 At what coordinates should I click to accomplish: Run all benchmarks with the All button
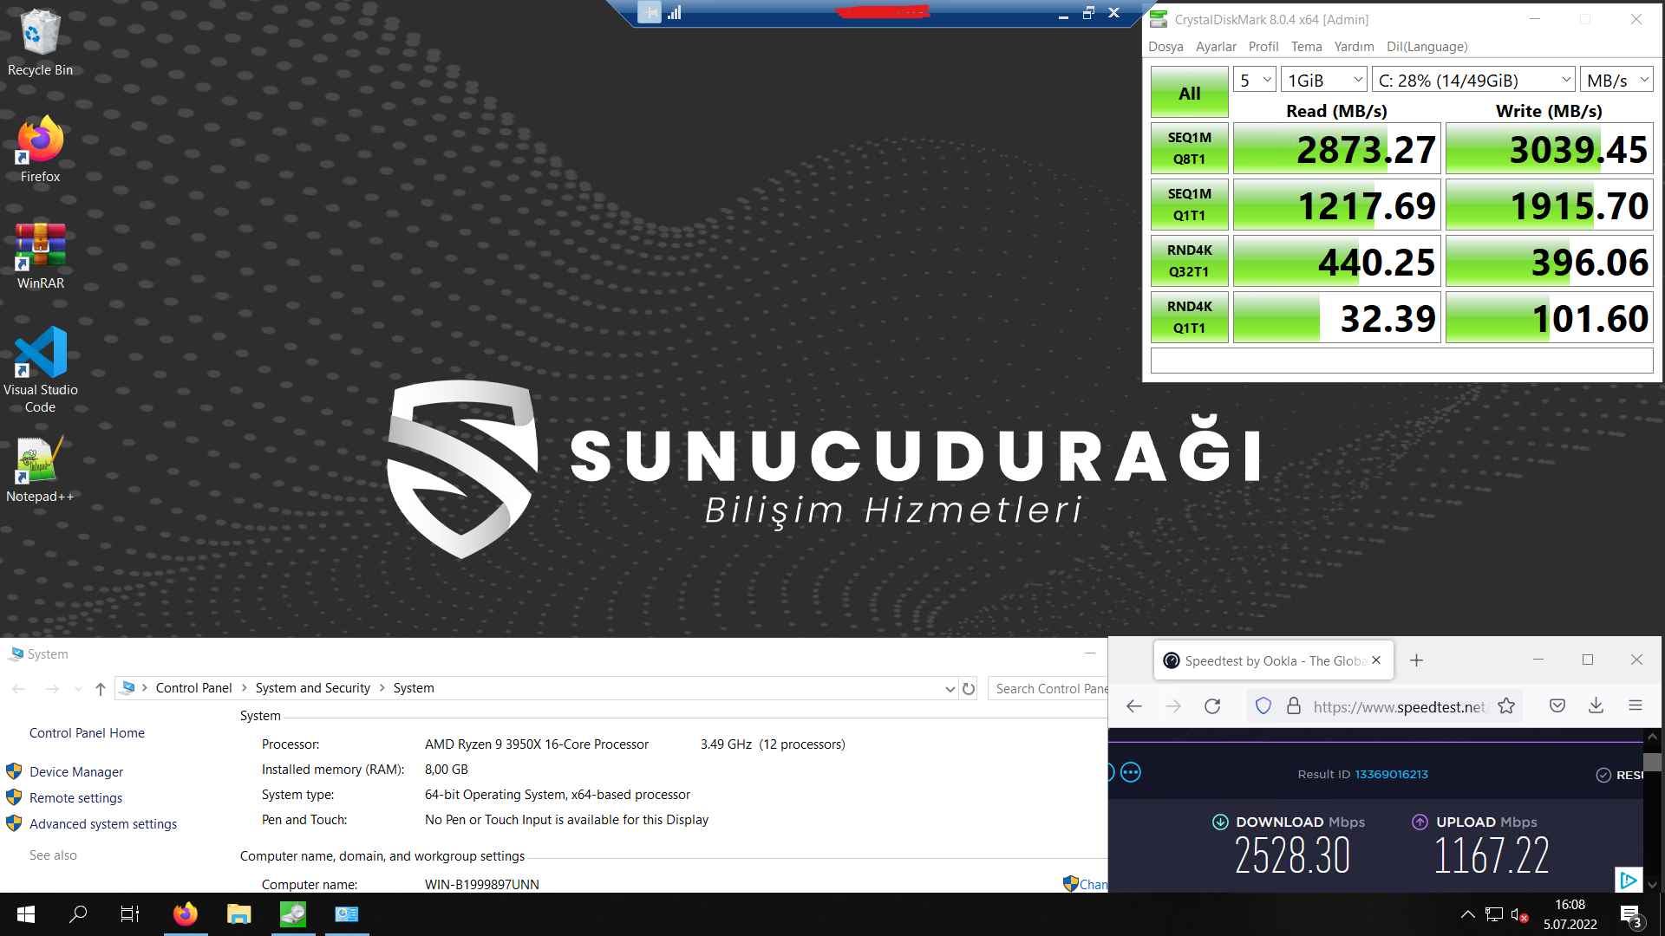coord(1190,93)
